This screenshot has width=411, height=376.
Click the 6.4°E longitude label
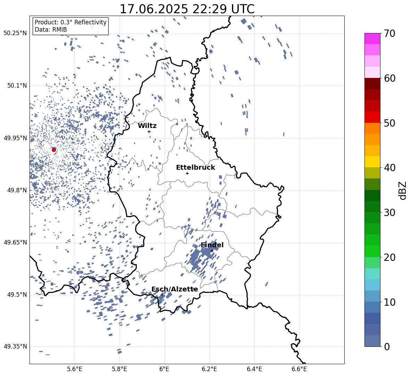click(x=254, y=369)
